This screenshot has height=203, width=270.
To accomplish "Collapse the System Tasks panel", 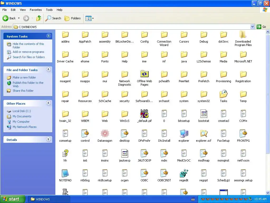I will (49, 36).
